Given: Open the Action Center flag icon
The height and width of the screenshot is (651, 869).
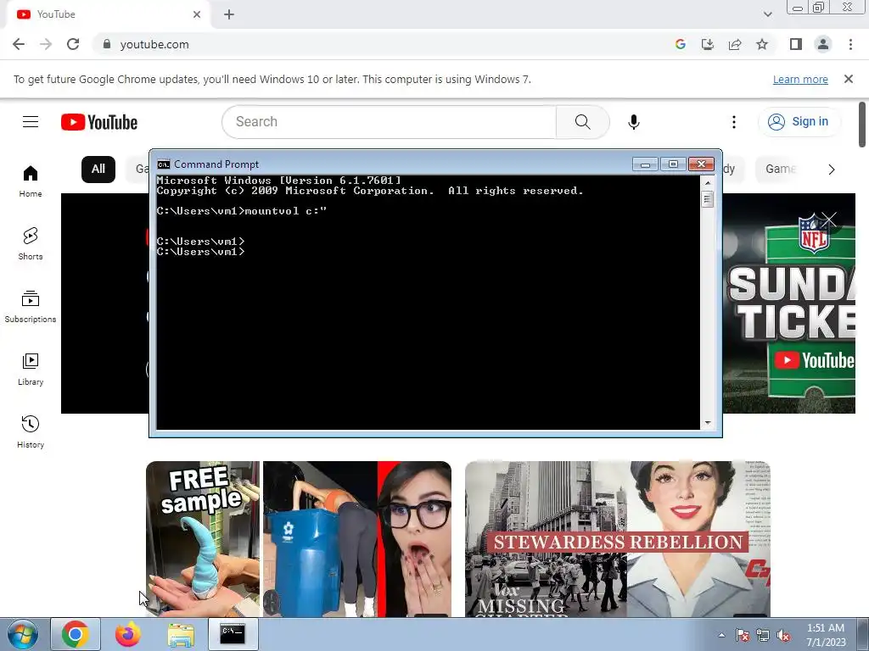Looking at the screenshot, I should tap(743, 635).
